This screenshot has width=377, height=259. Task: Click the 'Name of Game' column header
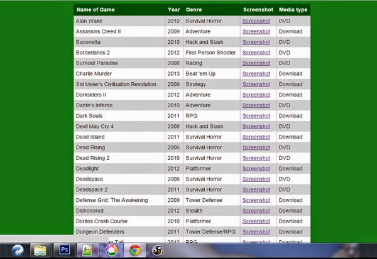coord(96,10)
